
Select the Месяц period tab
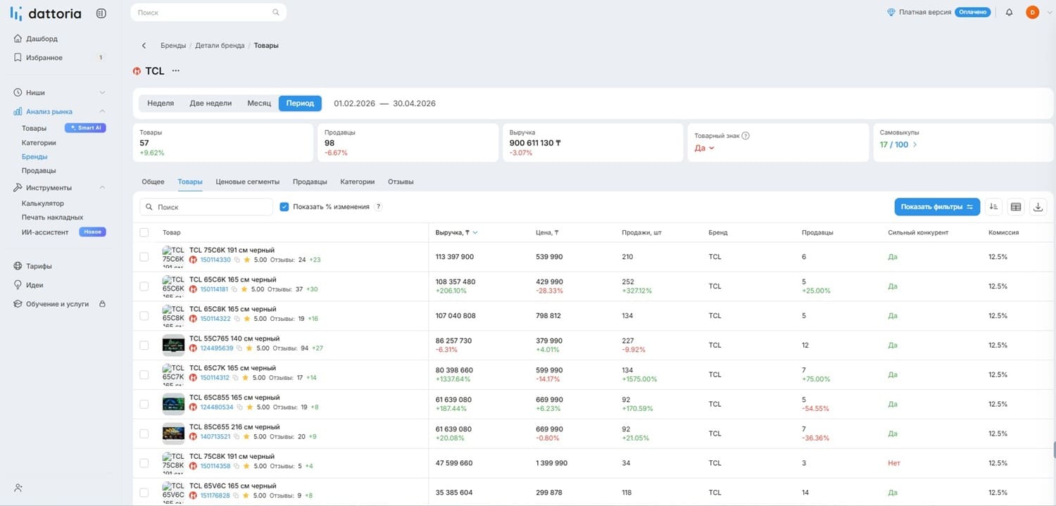tap(259, 103)
